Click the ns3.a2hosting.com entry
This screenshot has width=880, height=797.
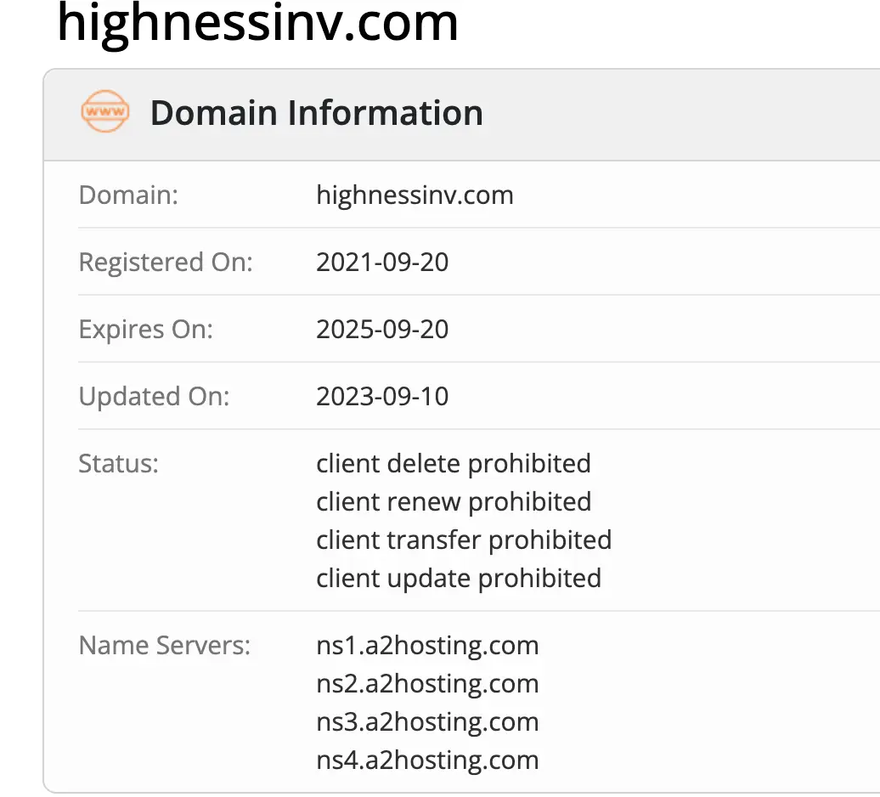tap(427, 721)
